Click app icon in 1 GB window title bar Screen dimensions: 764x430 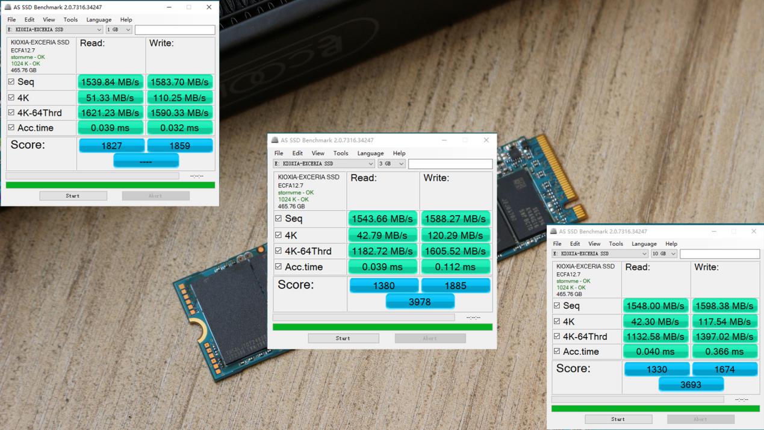pos(8,7)
